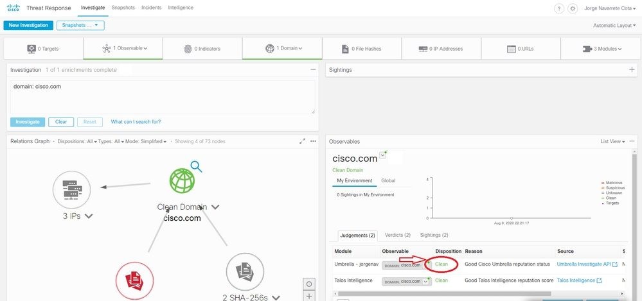Zoom in the graph with plus control

(309, 296)
